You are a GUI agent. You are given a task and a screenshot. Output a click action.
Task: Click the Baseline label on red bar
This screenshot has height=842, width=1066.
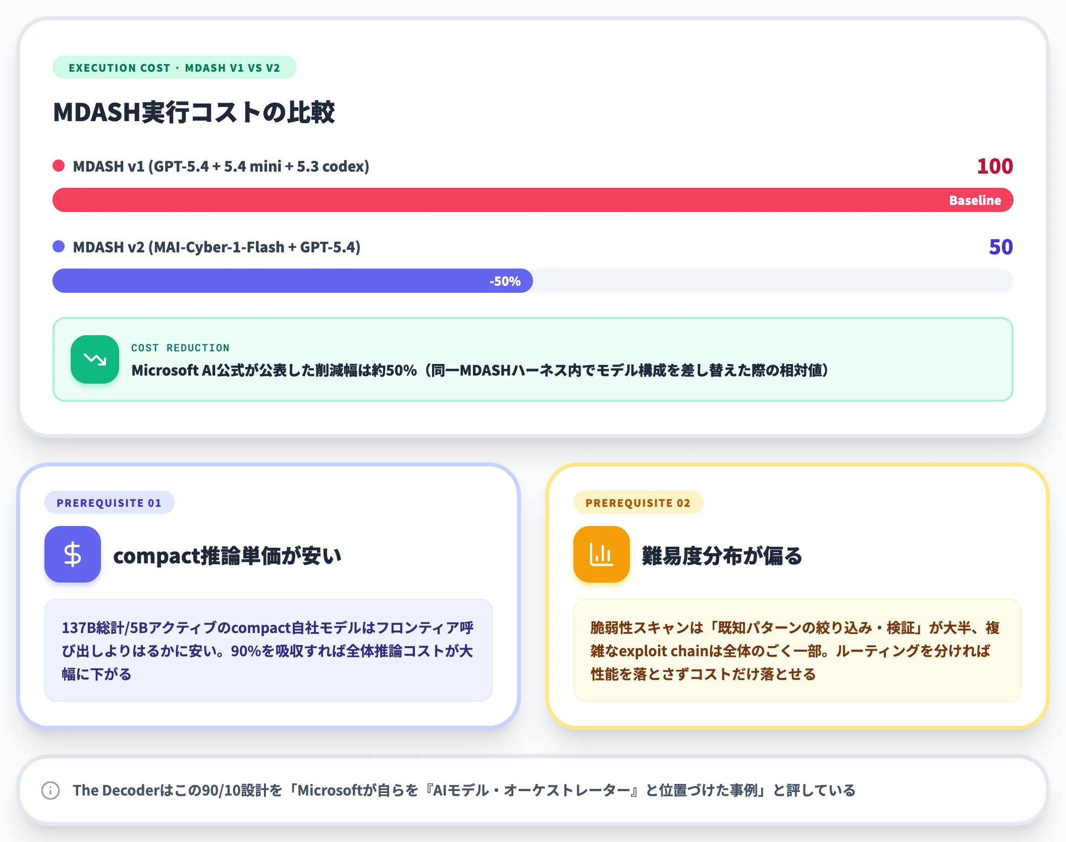(x=975, y=200)
